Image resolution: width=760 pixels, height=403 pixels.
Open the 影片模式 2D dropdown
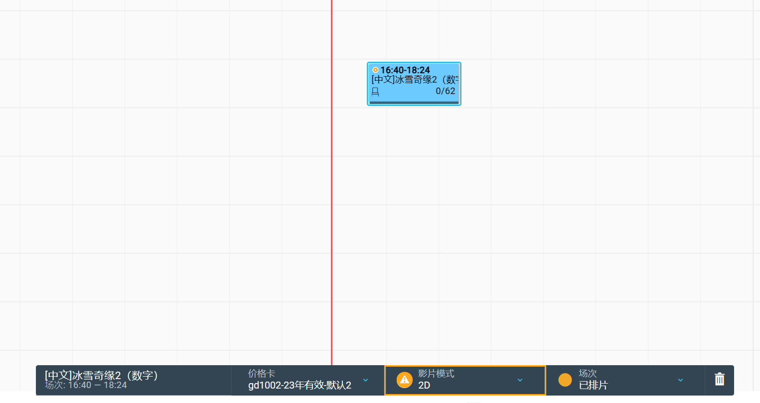465,380
